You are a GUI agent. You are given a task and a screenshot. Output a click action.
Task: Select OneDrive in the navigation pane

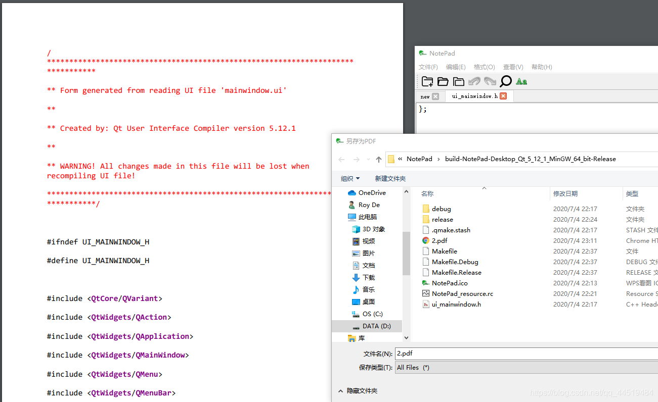pyautogui.click(x=372, y=193)
